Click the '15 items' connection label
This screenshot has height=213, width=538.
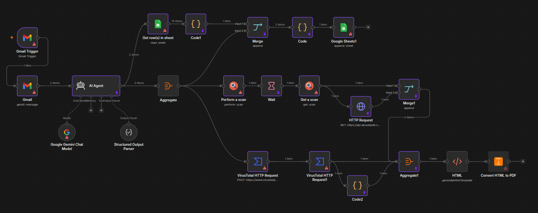click(177, 21)
